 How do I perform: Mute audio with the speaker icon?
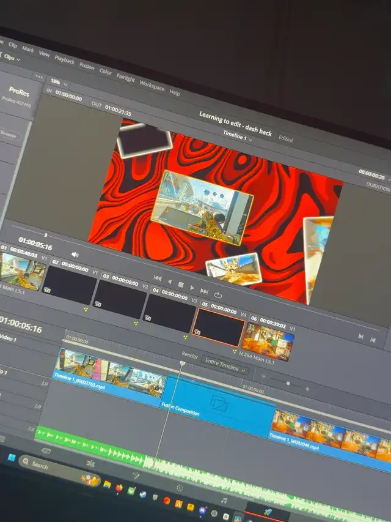[75, 254]
